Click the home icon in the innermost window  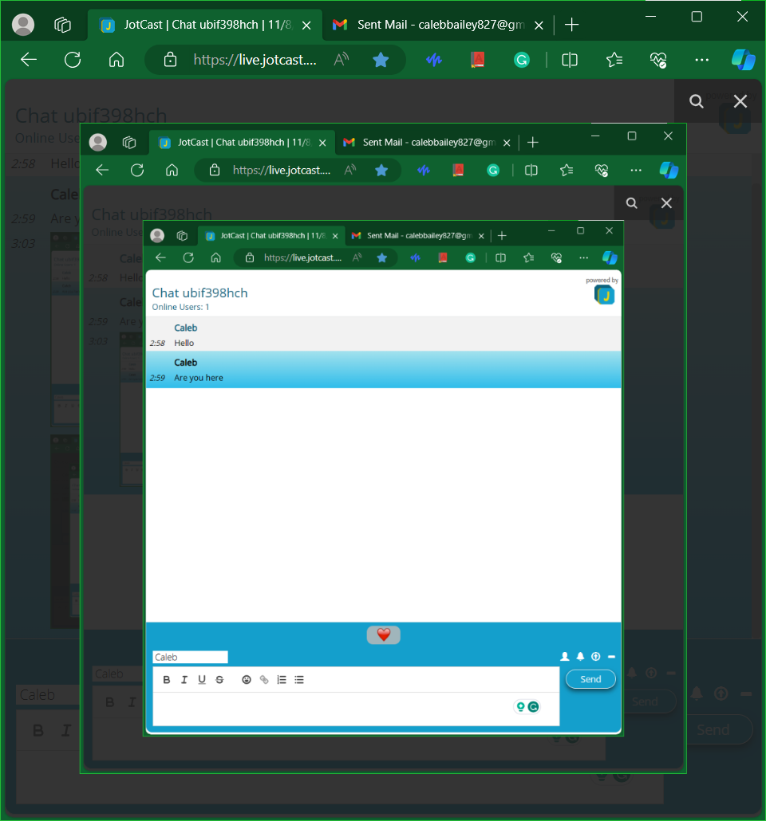215,257
